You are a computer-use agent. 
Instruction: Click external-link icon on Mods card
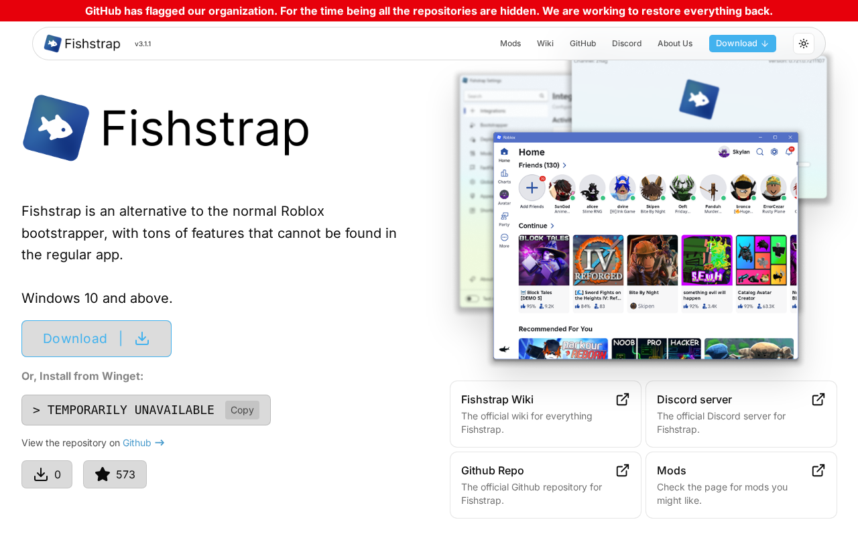818,470
